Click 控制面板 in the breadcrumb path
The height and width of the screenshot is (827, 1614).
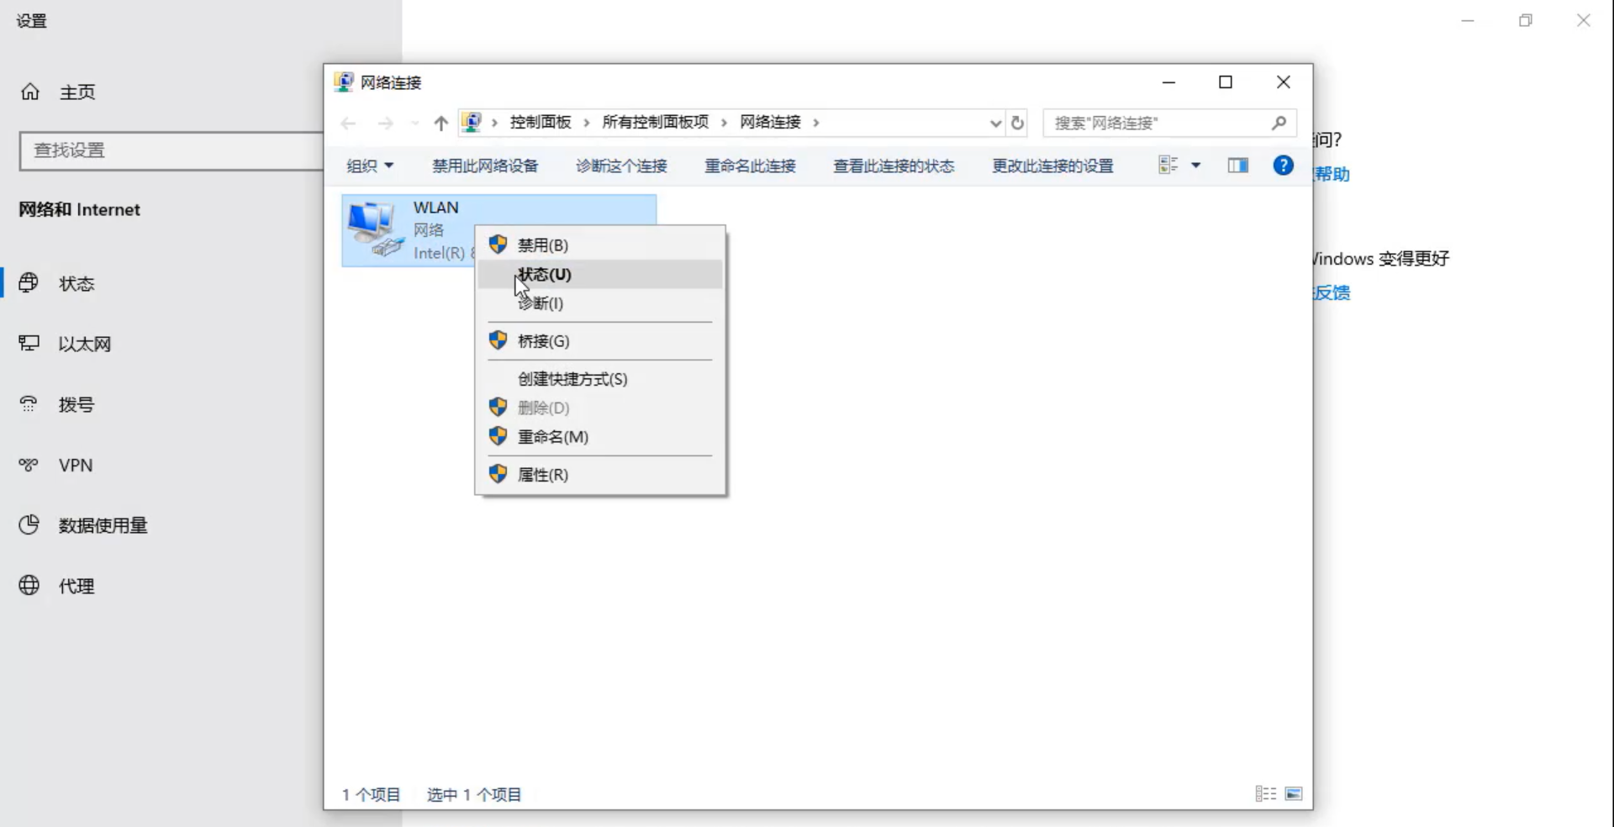tap(540, 123)
